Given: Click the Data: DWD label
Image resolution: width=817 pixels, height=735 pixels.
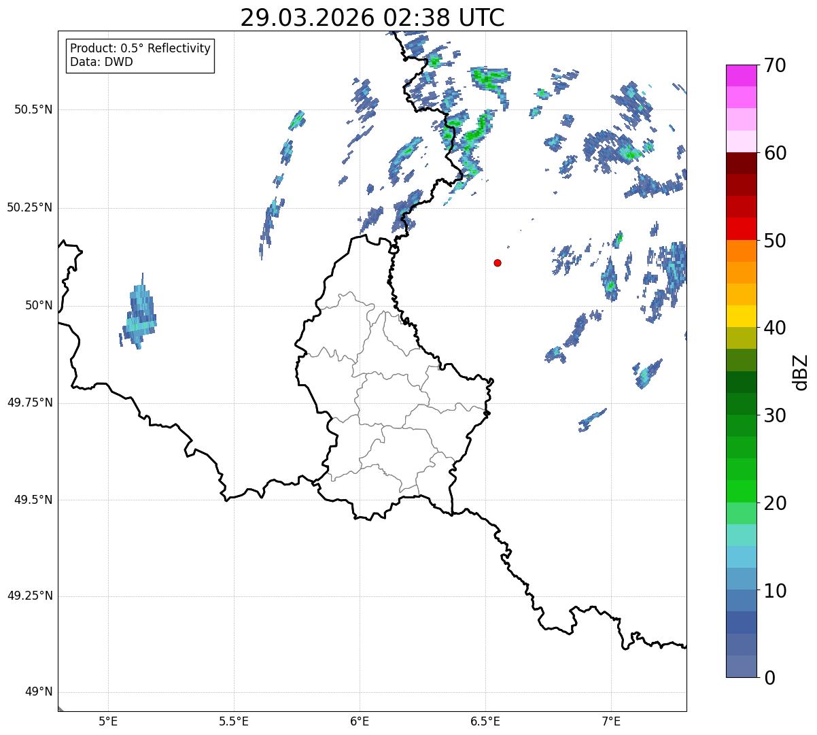Looking at the screenshot, I should [101, 62].
